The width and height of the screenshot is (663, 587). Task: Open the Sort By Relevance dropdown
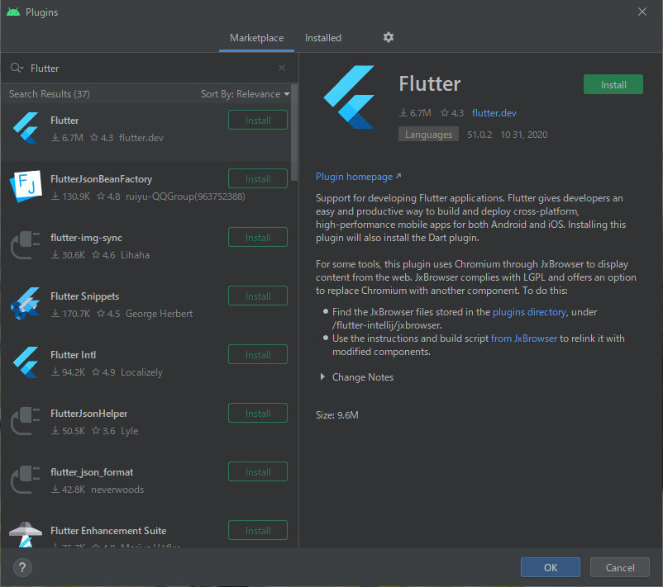tap(246, 94)
